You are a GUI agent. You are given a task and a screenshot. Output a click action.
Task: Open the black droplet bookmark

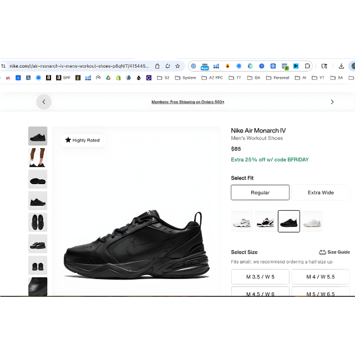coord(139,78)
